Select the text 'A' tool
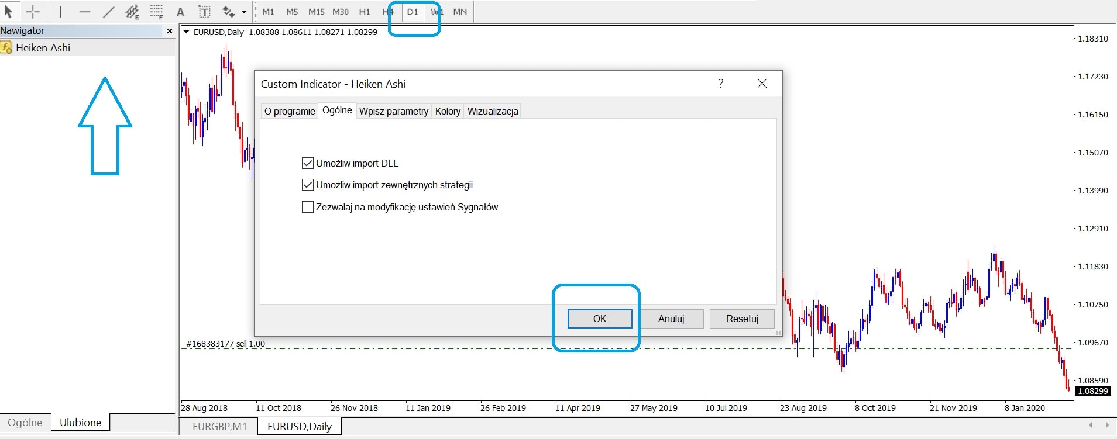The image size is (1117, 439). (x=180, y=12)
